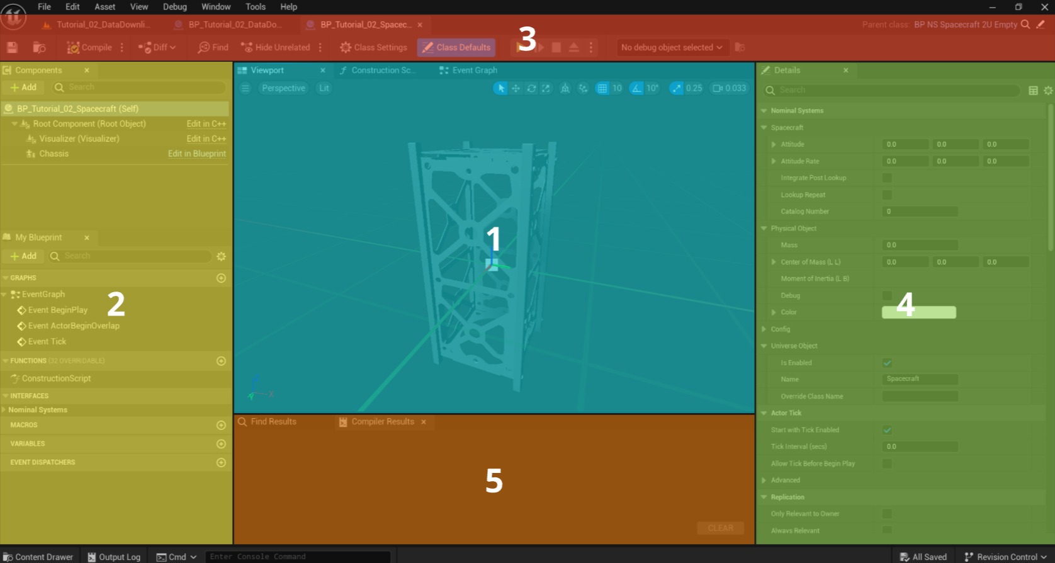The width and height of the screenshot is (1055, 563).
Task: Add new graph with plus icon
Action: pos(221,278)
